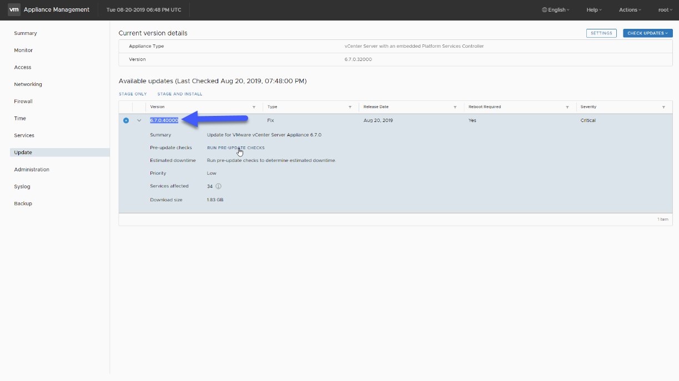The height and width of the screenshot is (381, 679).
Task: Click the Version column filter icon
Action: (x=254, y=107)
